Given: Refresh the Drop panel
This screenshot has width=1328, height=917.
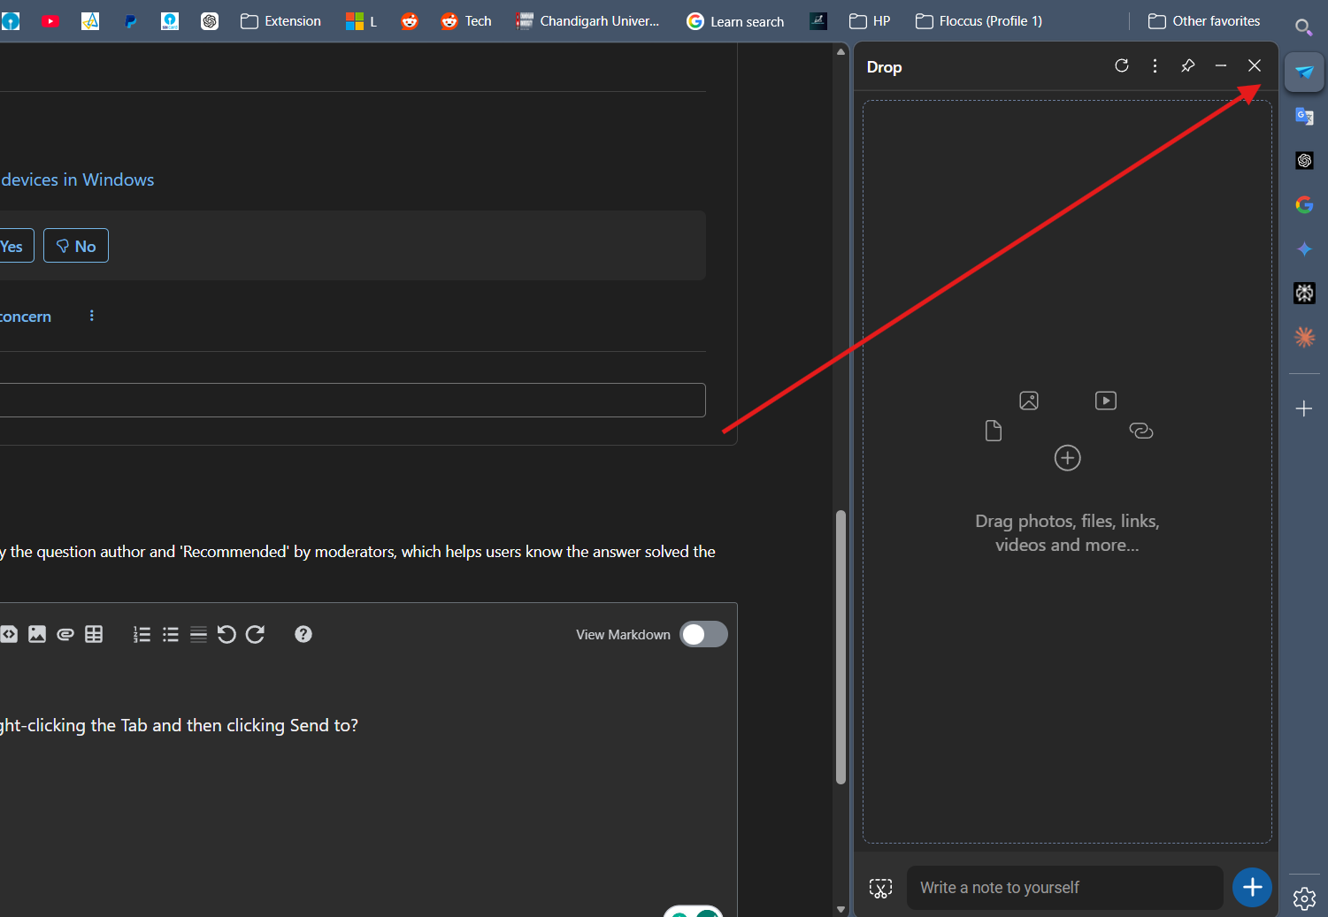Looking at the screenshot, I should tap(1122, 65).
